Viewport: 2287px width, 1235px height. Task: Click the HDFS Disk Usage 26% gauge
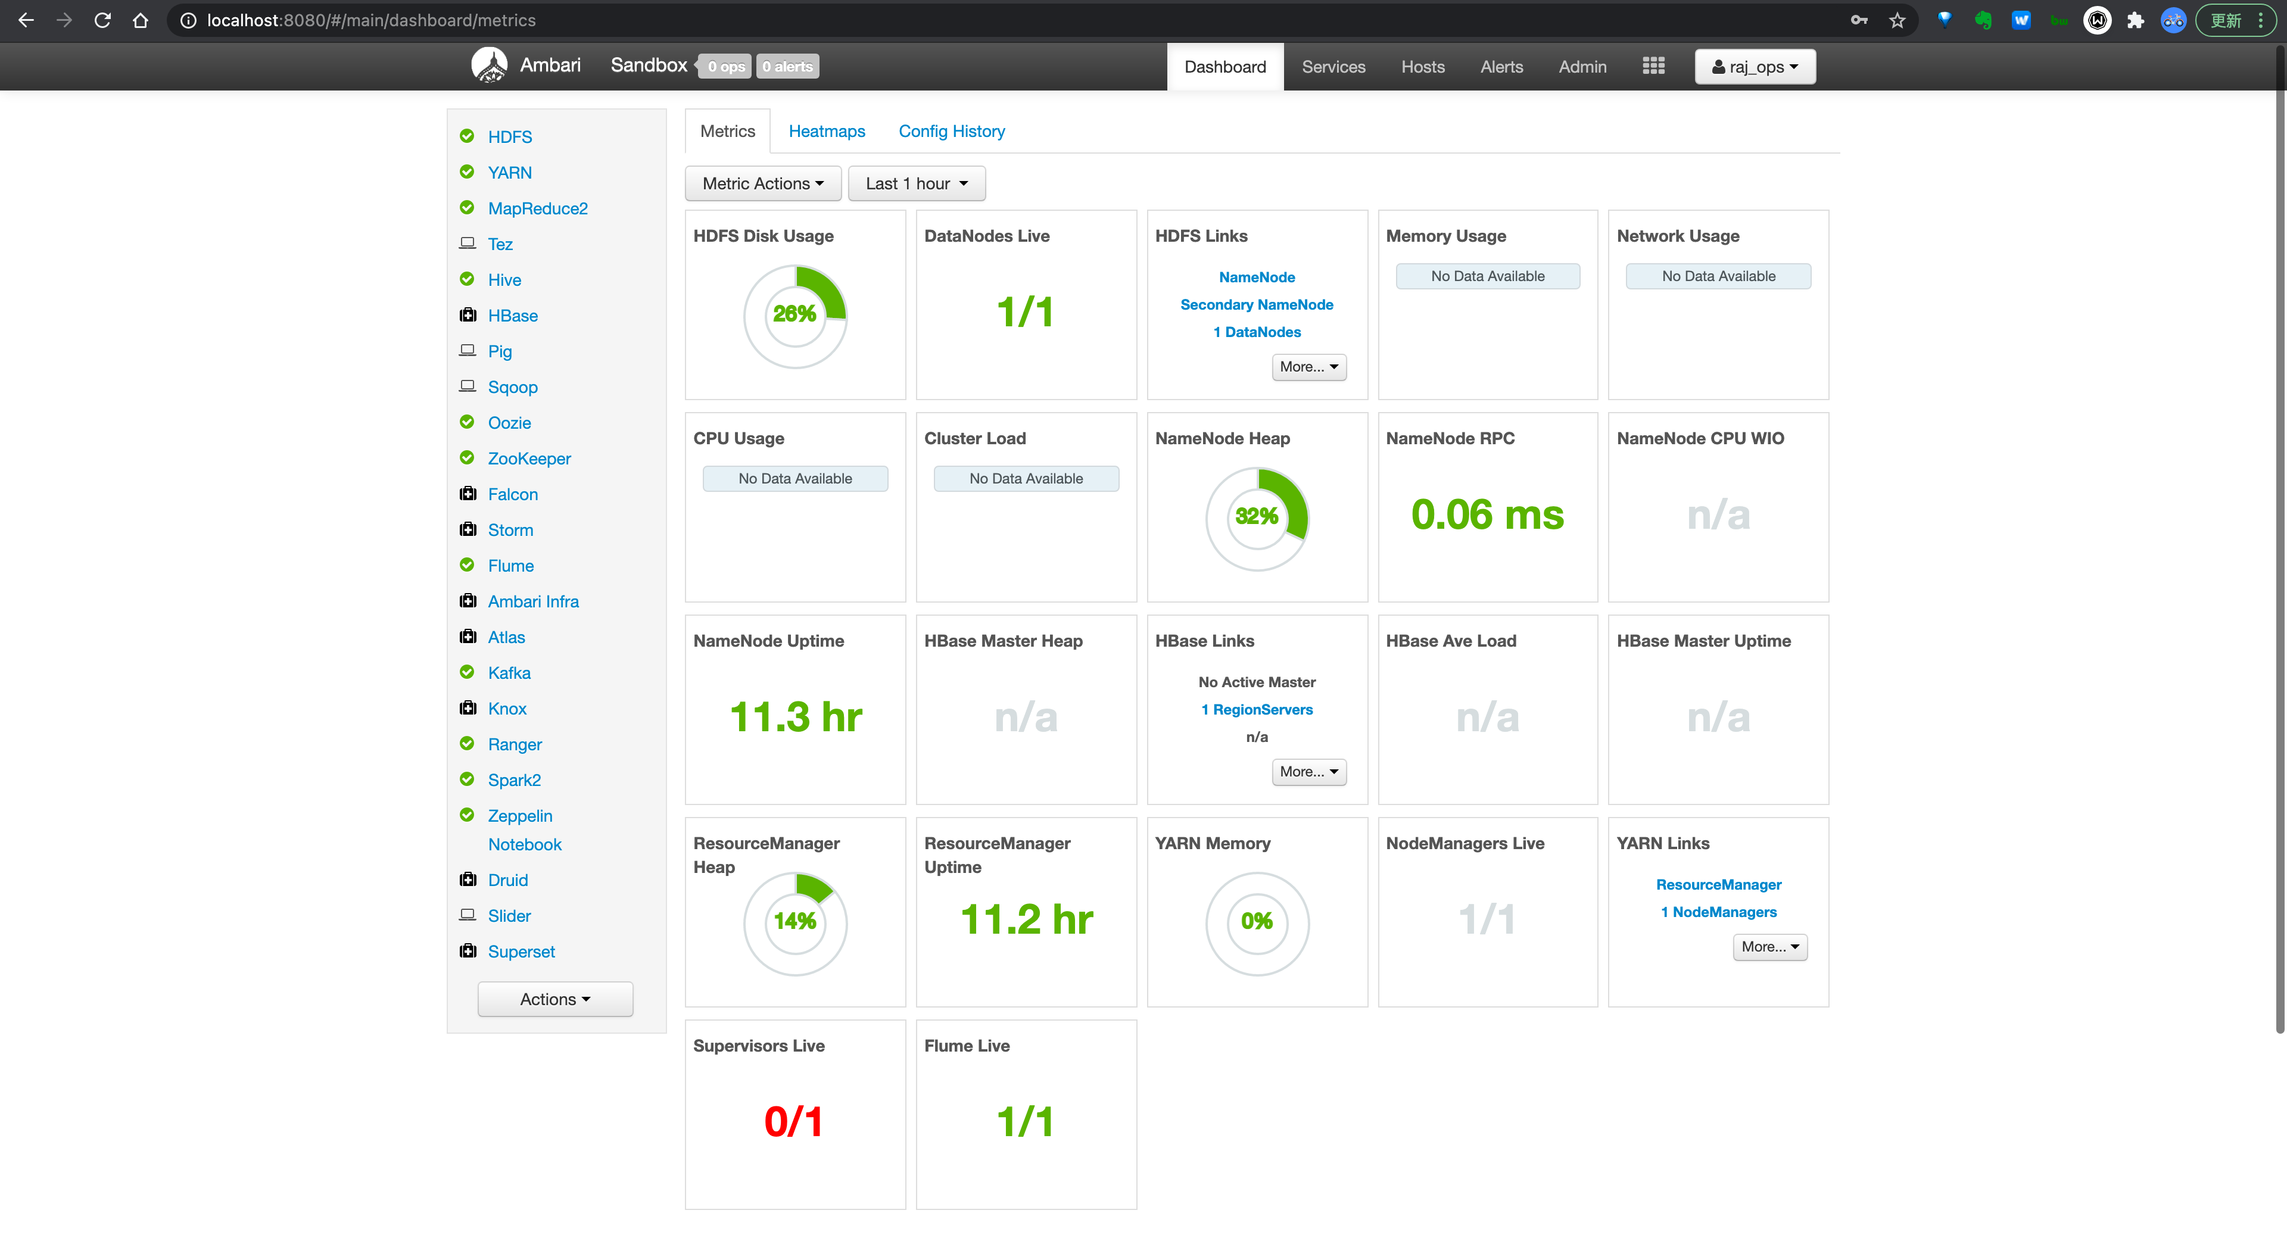point(794,315)
